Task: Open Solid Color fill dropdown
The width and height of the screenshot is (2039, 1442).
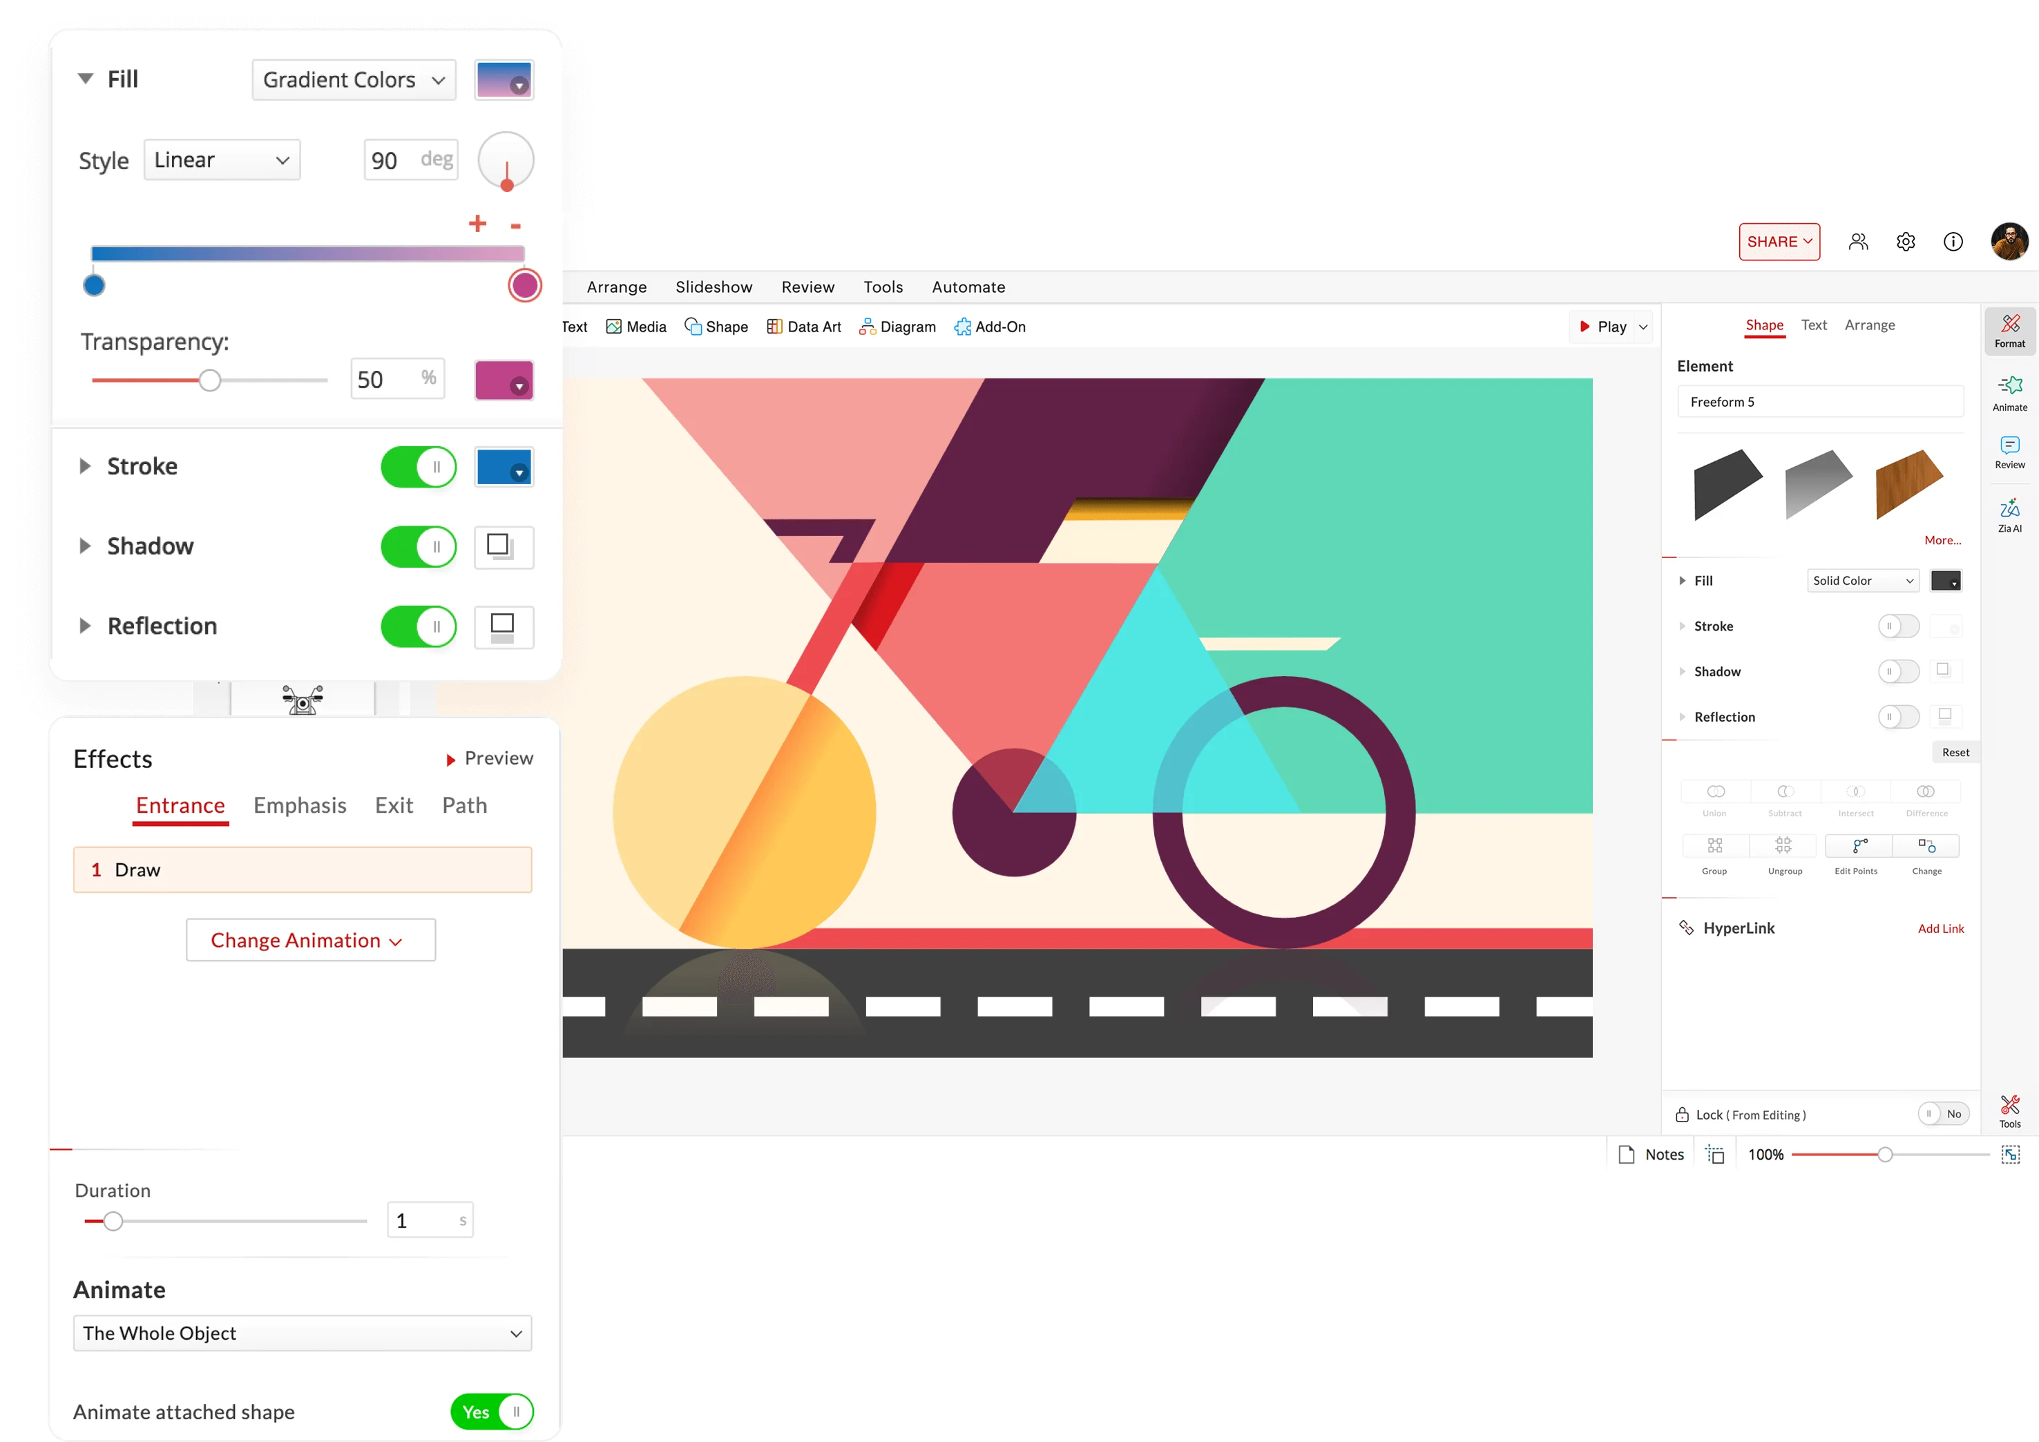Action: (x=1863, y=581)
